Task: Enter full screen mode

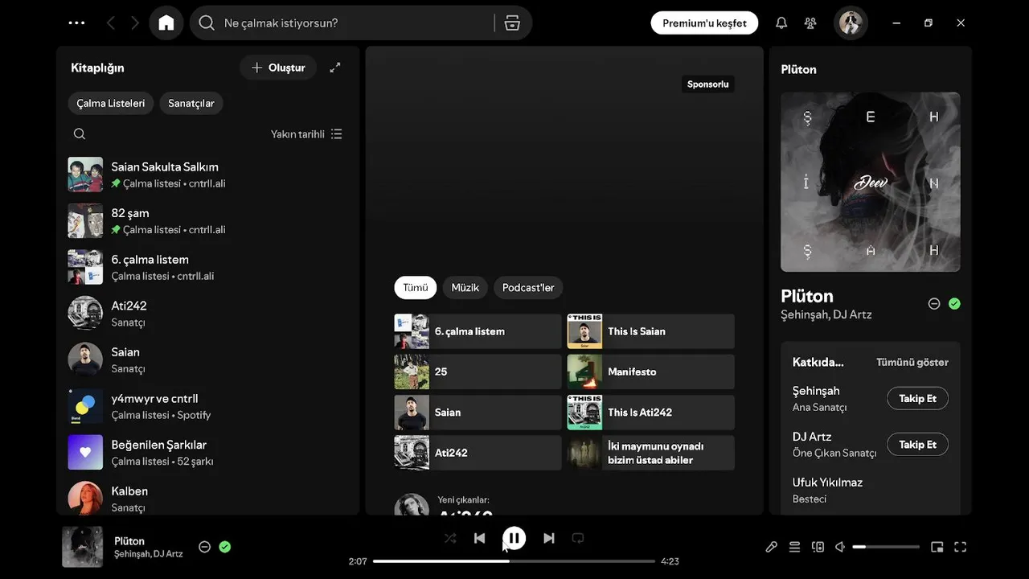Action: [960, 547]
